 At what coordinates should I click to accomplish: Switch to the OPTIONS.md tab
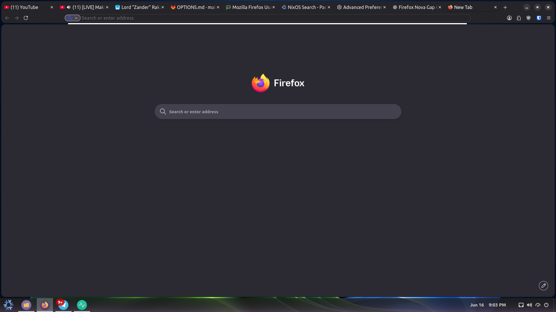pos(195,7)
